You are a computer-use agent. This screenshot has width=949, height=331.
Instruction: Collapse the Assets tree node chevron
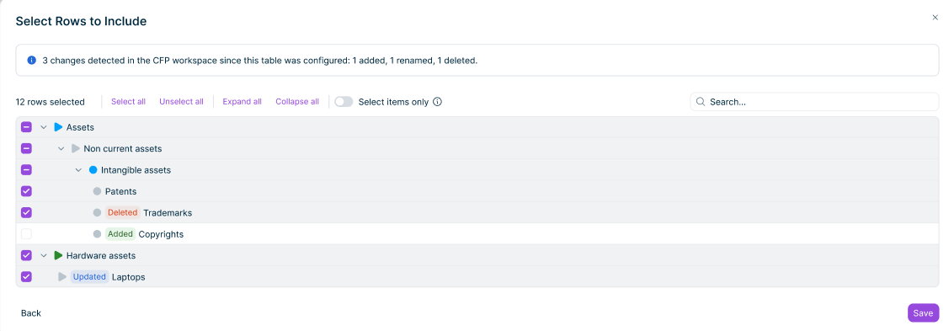pos(44,127)
